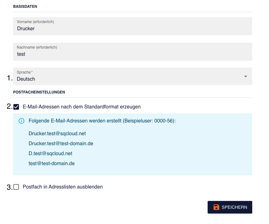Click the 'Folgende E-Mail-Adressen werden erstellt' info text

102,121
